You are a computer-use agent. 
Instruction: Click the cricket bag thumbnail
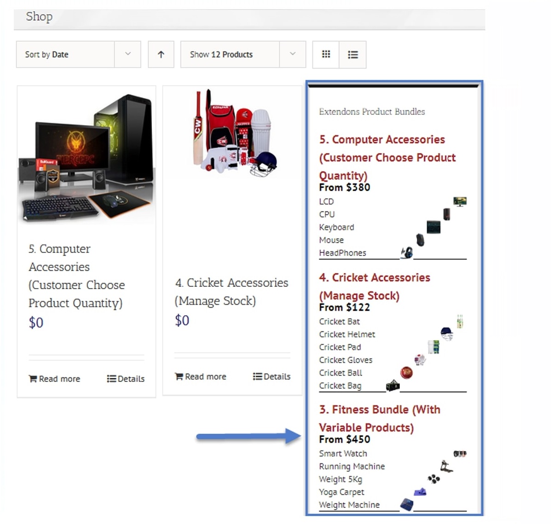393,386
